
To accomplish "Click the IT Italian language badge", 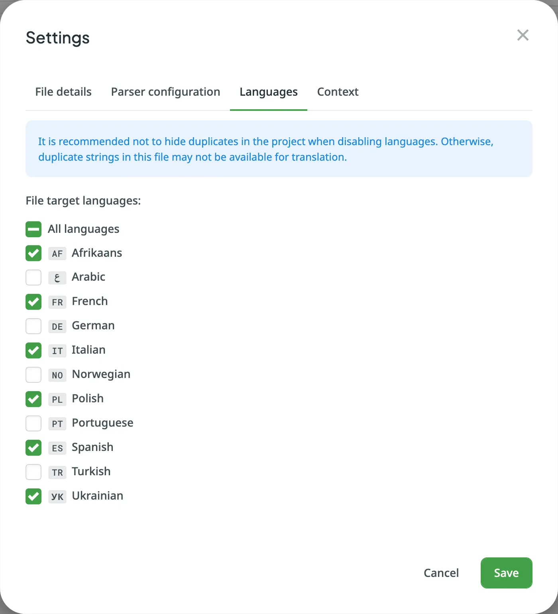I will click(57, 351).
